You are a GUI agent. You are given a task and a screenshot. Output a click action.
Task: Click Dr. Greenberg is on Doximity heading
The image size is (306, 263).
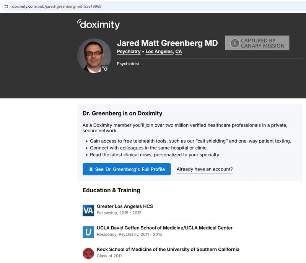(122, 114)
